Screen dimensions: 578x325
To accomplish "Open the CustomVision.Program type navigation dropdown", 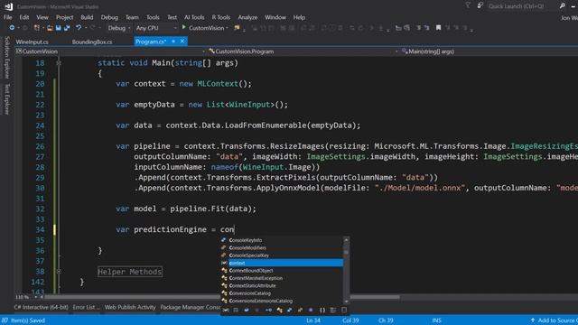I will 303,51.
